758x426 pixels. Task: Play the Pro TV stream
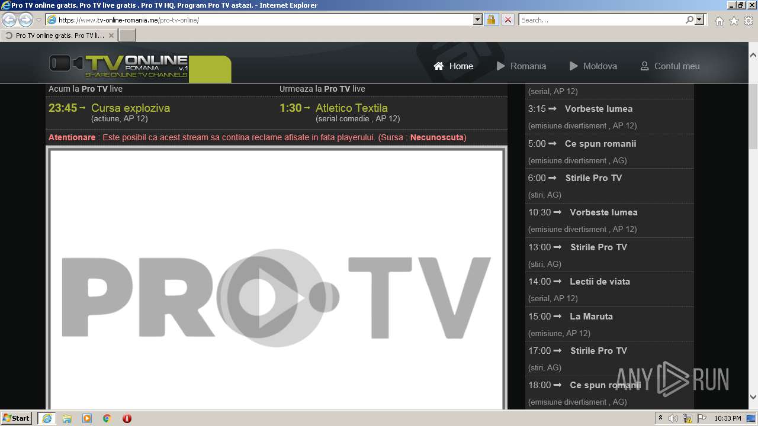[x=277, y=298]
